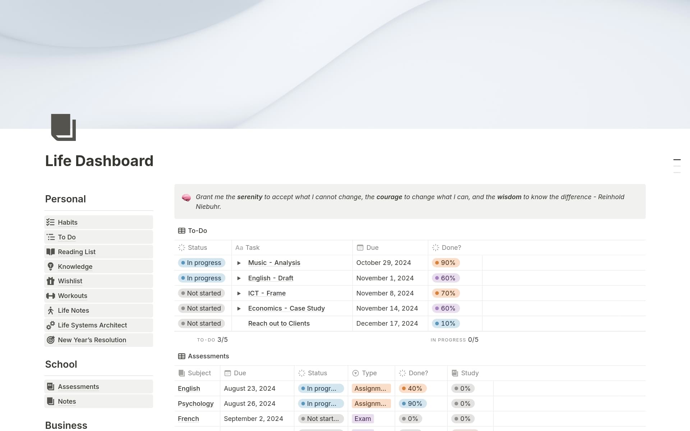Image resolution: width=690 pixels, height=431 pixels.
Task: Click the August 23, 2024 due date cell
Action: tap(257, 389)
